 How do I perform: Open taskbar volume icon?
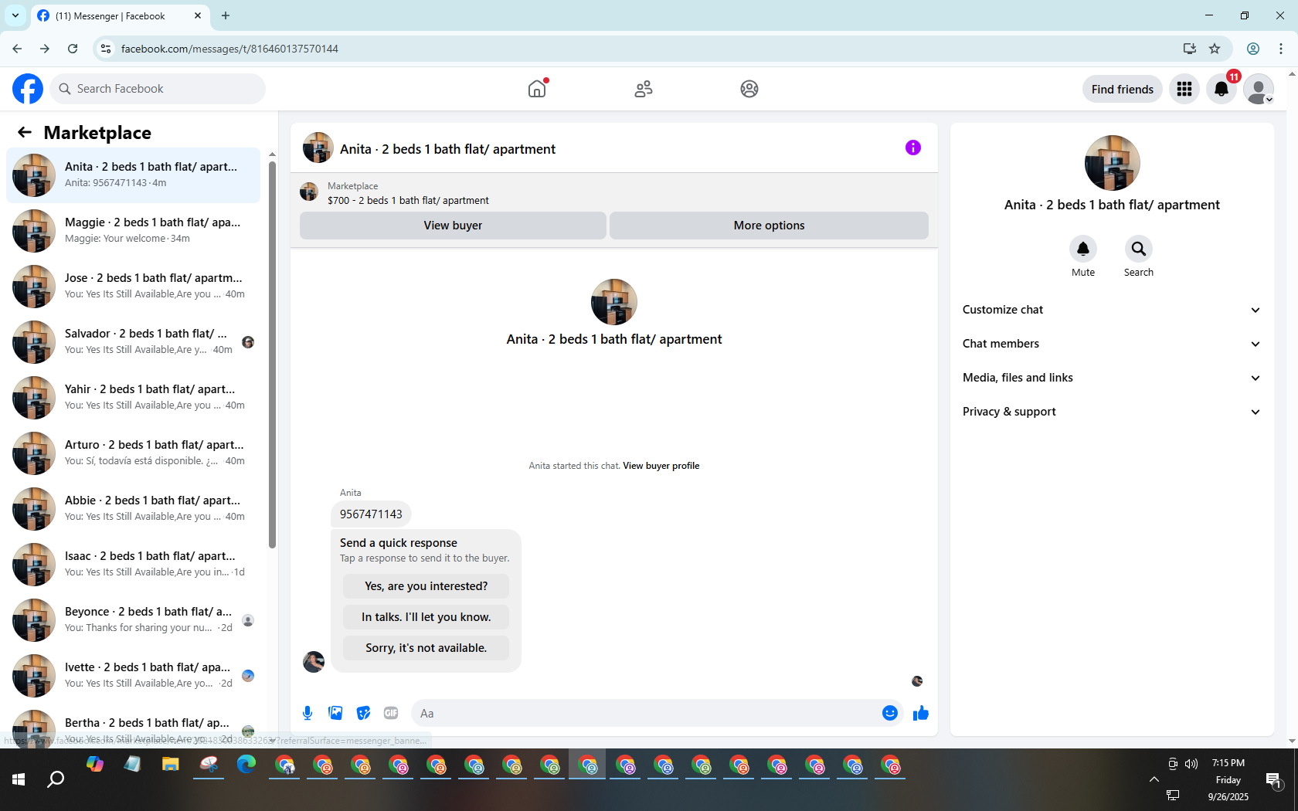1191,764
